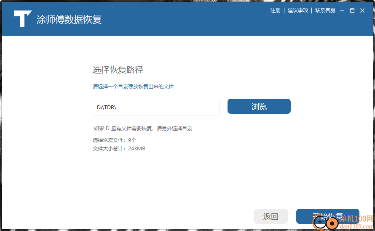Open 建议事项 suggestions link

point(298,10)
